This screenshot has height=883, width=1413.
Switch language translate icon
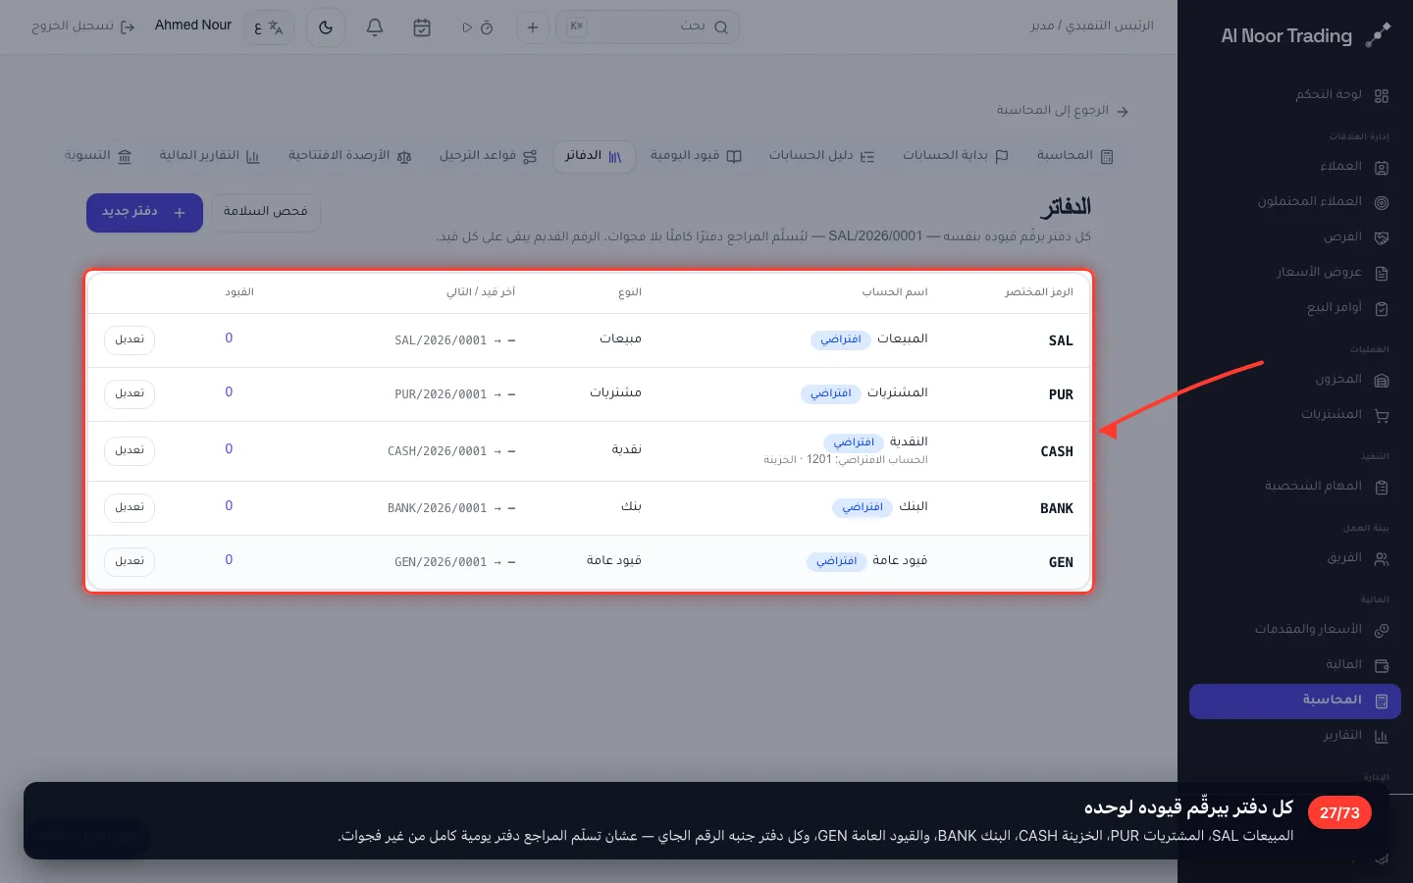coord(269,27)
